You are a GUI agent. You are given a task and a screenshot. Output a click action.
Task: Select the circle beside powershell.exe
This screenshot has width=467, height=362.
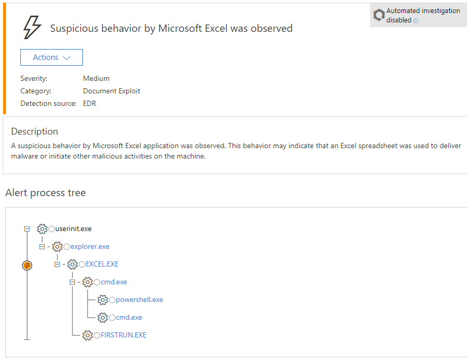[112, 300]
